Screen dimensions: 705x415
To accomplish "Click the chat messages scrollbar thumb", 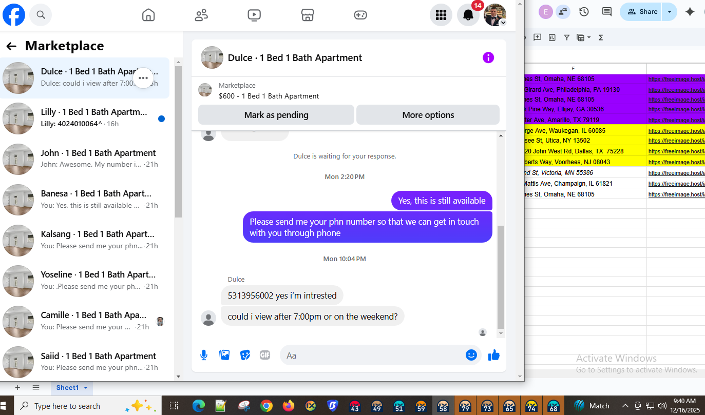I will [501, 277].
